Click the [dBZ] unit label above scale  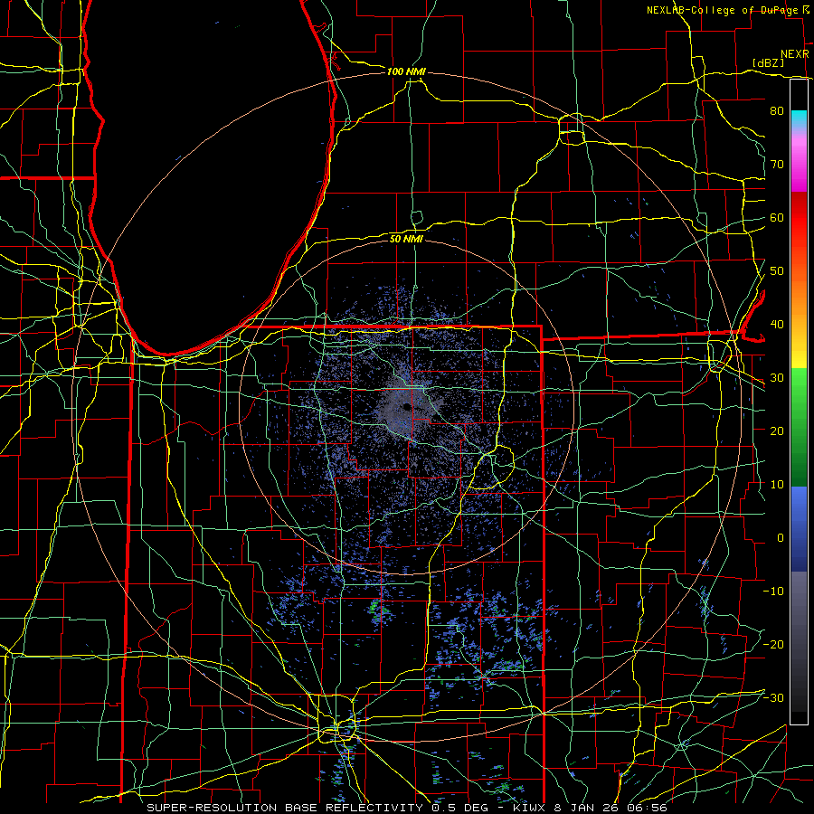tap(768, 62)
